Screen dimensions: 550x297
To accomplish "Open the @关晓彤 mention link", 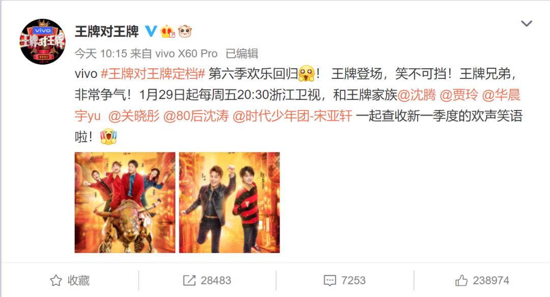I will coord(134,116).
